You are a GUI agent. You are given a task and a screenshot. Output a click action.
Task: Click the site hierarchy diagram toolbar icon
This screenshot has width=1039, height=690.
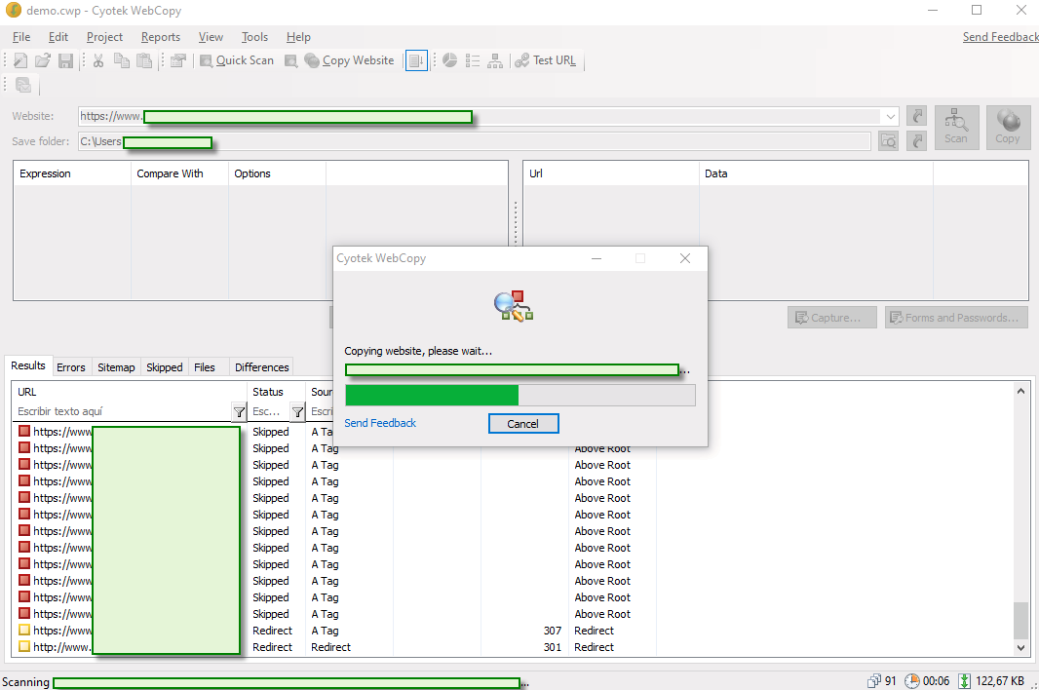(495, 61)
